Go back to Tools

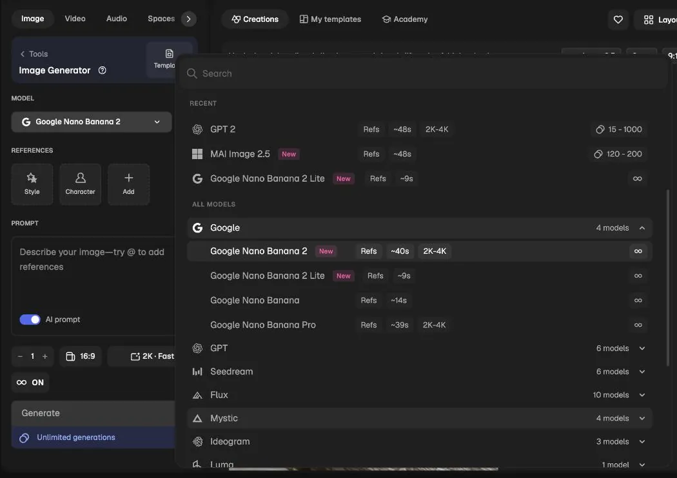click(34, 54)
